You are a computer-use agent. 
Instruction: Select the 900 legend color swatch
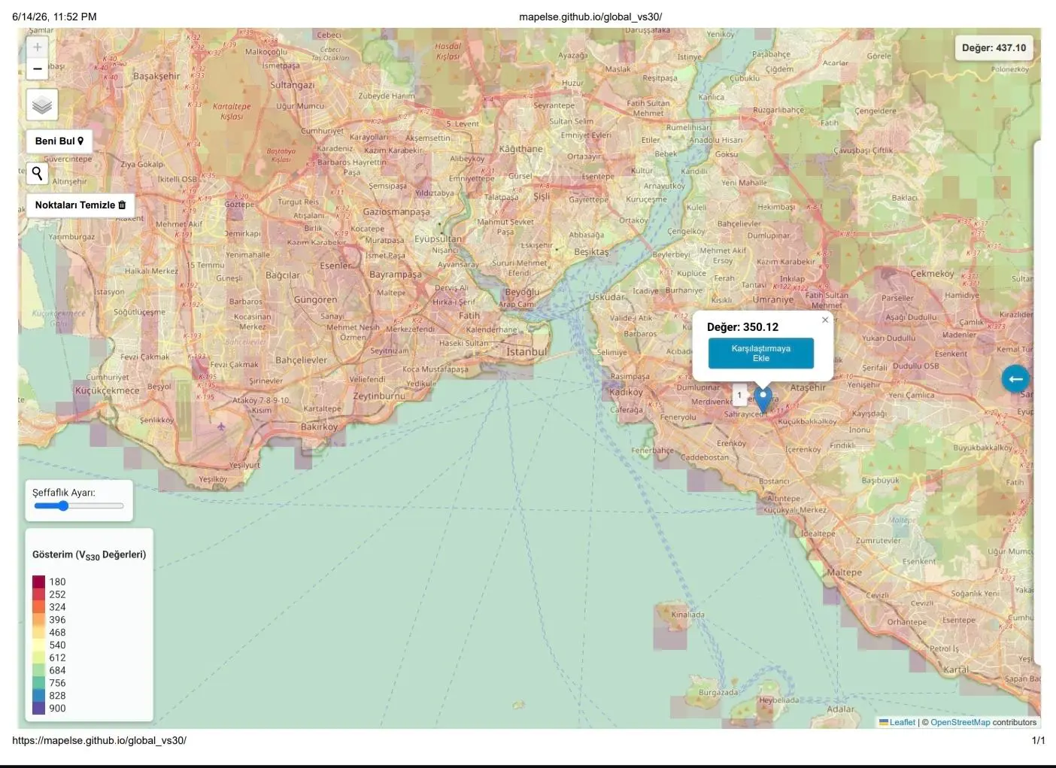(x=39, y=708)
